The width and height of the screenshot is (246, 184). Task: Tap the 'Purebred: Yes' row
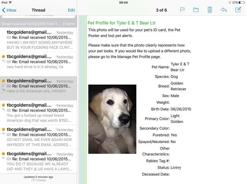coord(165,135)
